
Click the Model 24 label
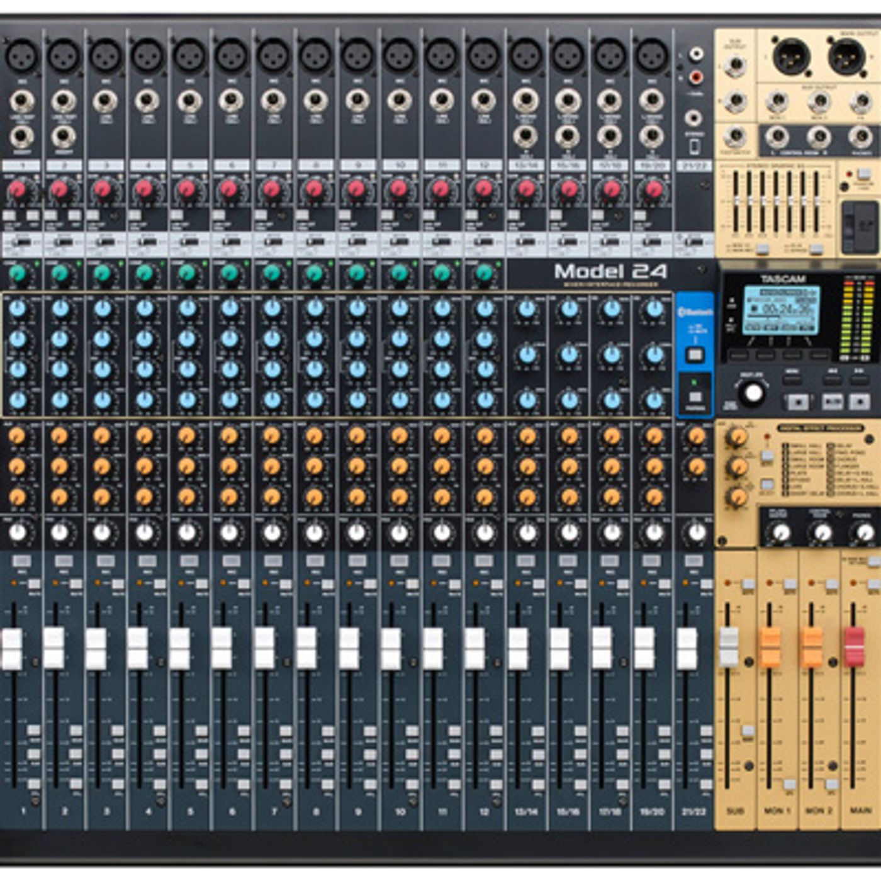pos(610,271)
